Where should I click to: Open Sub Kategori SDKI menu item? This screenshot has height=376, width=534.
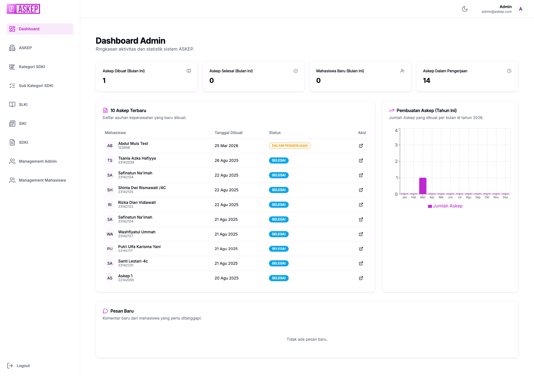(x=36, y=86)
